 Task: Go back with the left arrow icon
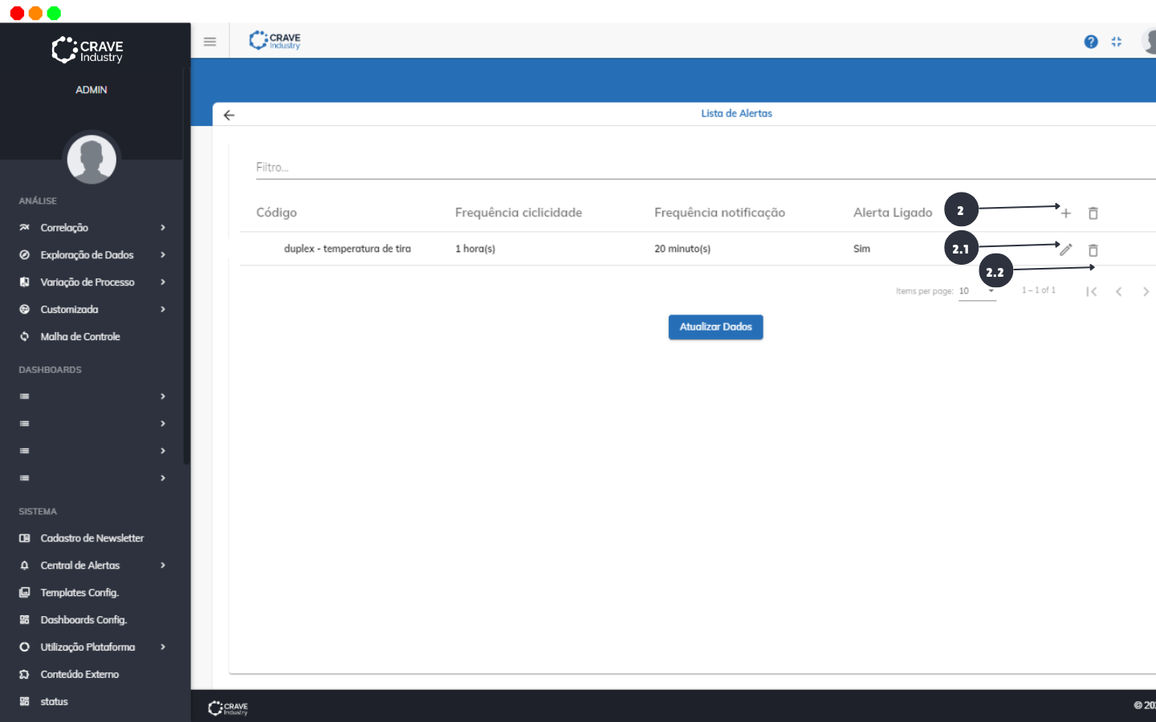tap(229, 115)
